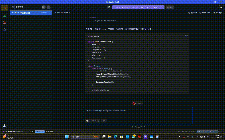The image size is (225, 140).
Task: Open the Chat section in the sidebar
Action: click(4, 8)
